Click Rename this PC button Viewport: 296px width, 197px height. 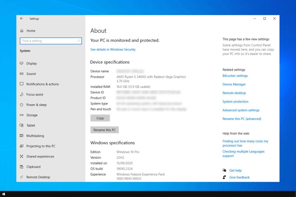(x=104, y=130)
